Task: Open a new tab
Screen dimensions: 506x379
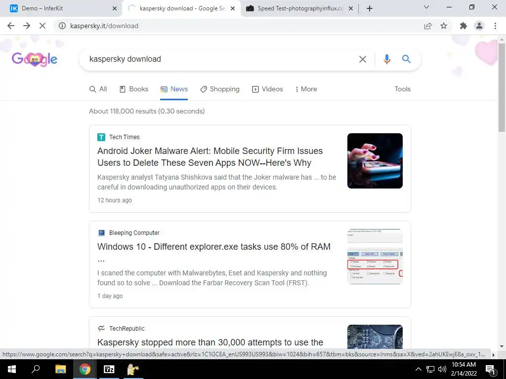Action: (x=370, y=8)
